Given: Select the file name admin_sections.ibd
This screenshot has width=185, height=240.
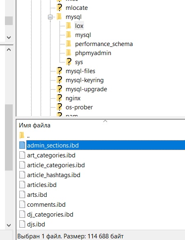Looking at the screenshot, I should click(x=53, y=145).
